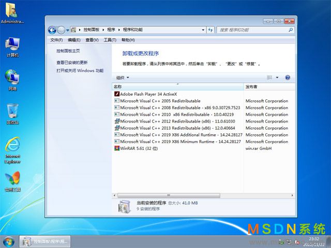This screenshot has width=331, height=248.
Task: Click the Back navigation arrow button
Action: click(x=52, y=30)
